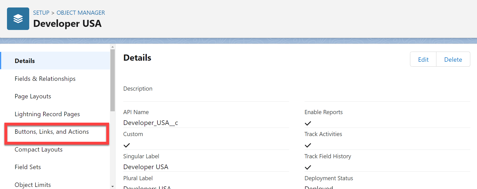Click the Custom checkmark indicator

tap(127, 145)
